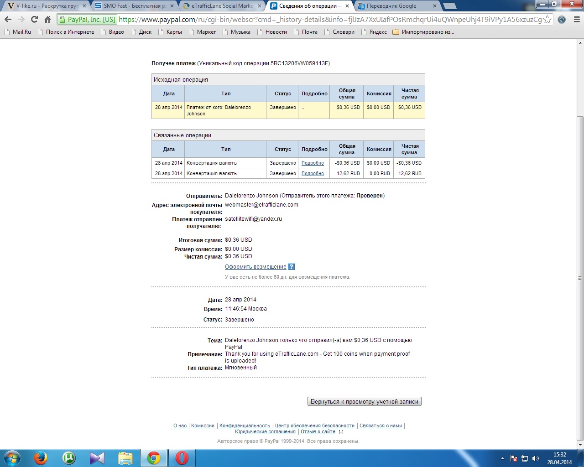Click Вернуться к просмотру учетной записи button

365,402
